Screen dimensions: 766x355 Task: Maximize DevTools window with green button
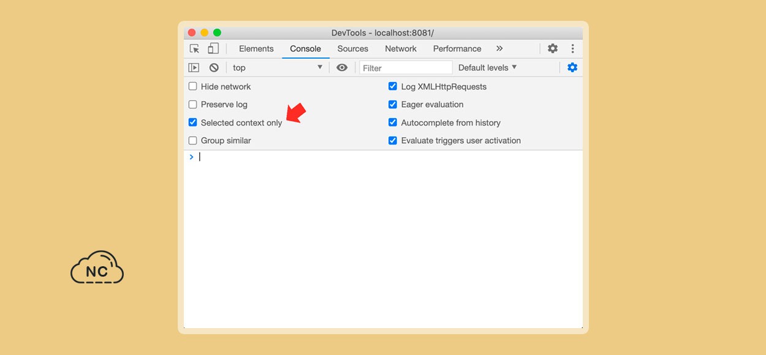217,33
